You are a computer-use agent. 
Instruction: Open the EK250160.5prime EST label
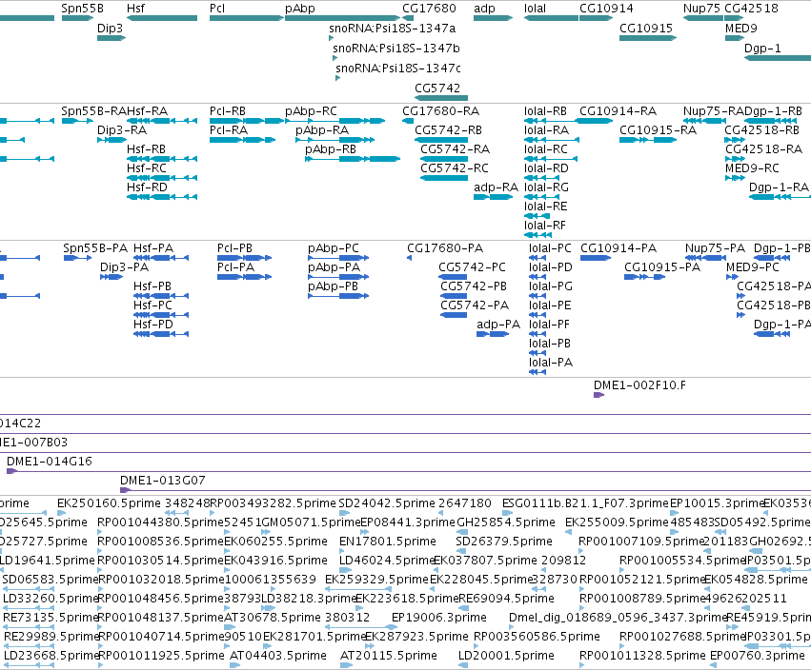coord(110,503)
